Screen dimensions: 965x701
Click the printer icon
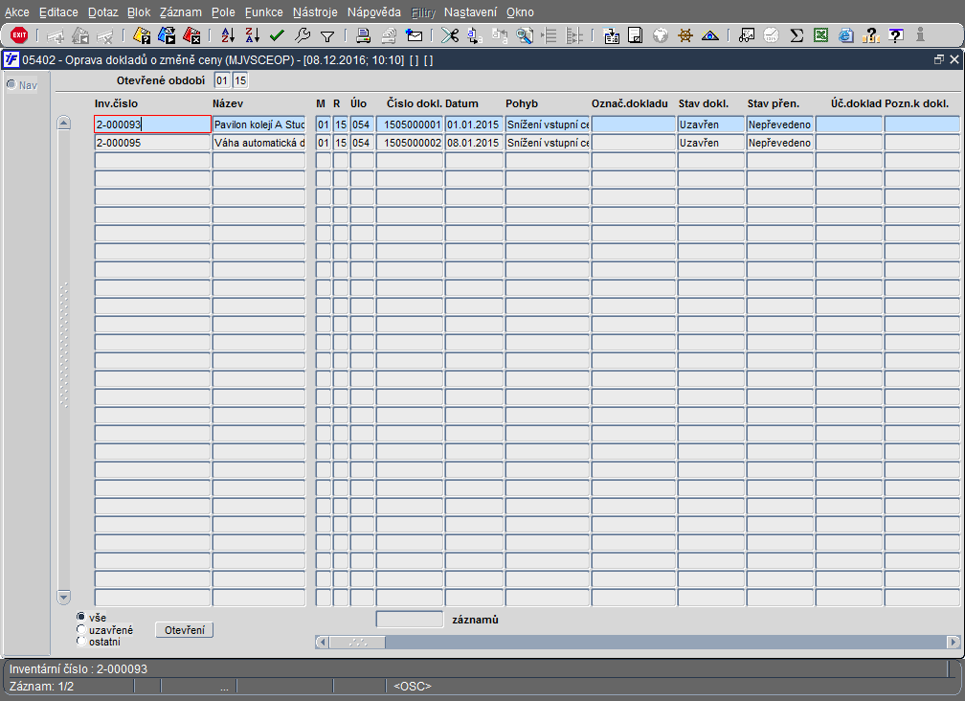(363, 35)
